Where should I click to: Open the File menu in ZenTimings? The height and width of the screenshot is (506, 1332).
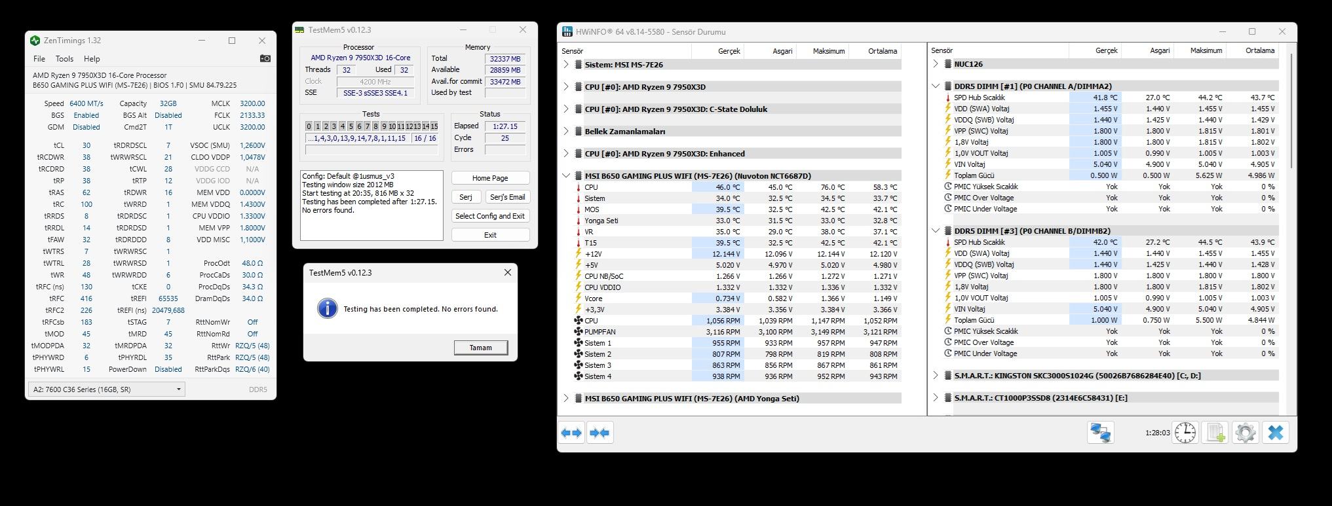tap(39, 59)
